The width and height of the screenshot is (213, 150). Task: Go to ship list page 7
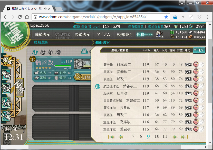pyautogui.click(x=133, y=136)
